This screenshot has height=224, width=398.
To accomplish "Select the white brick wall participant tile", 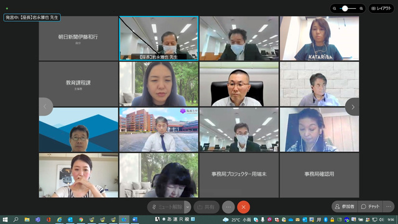I will (319, 84).
